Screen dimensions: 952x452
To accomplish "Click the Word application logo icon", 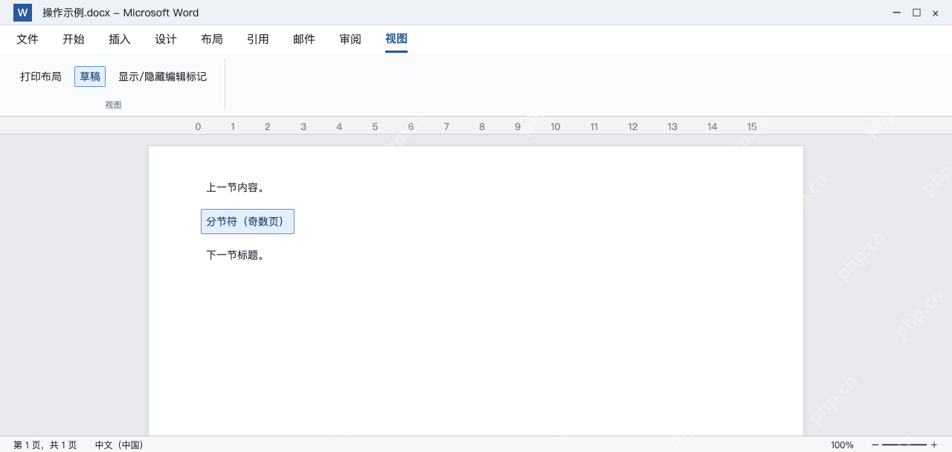I will pyautogui.click(x=22, y=13).
